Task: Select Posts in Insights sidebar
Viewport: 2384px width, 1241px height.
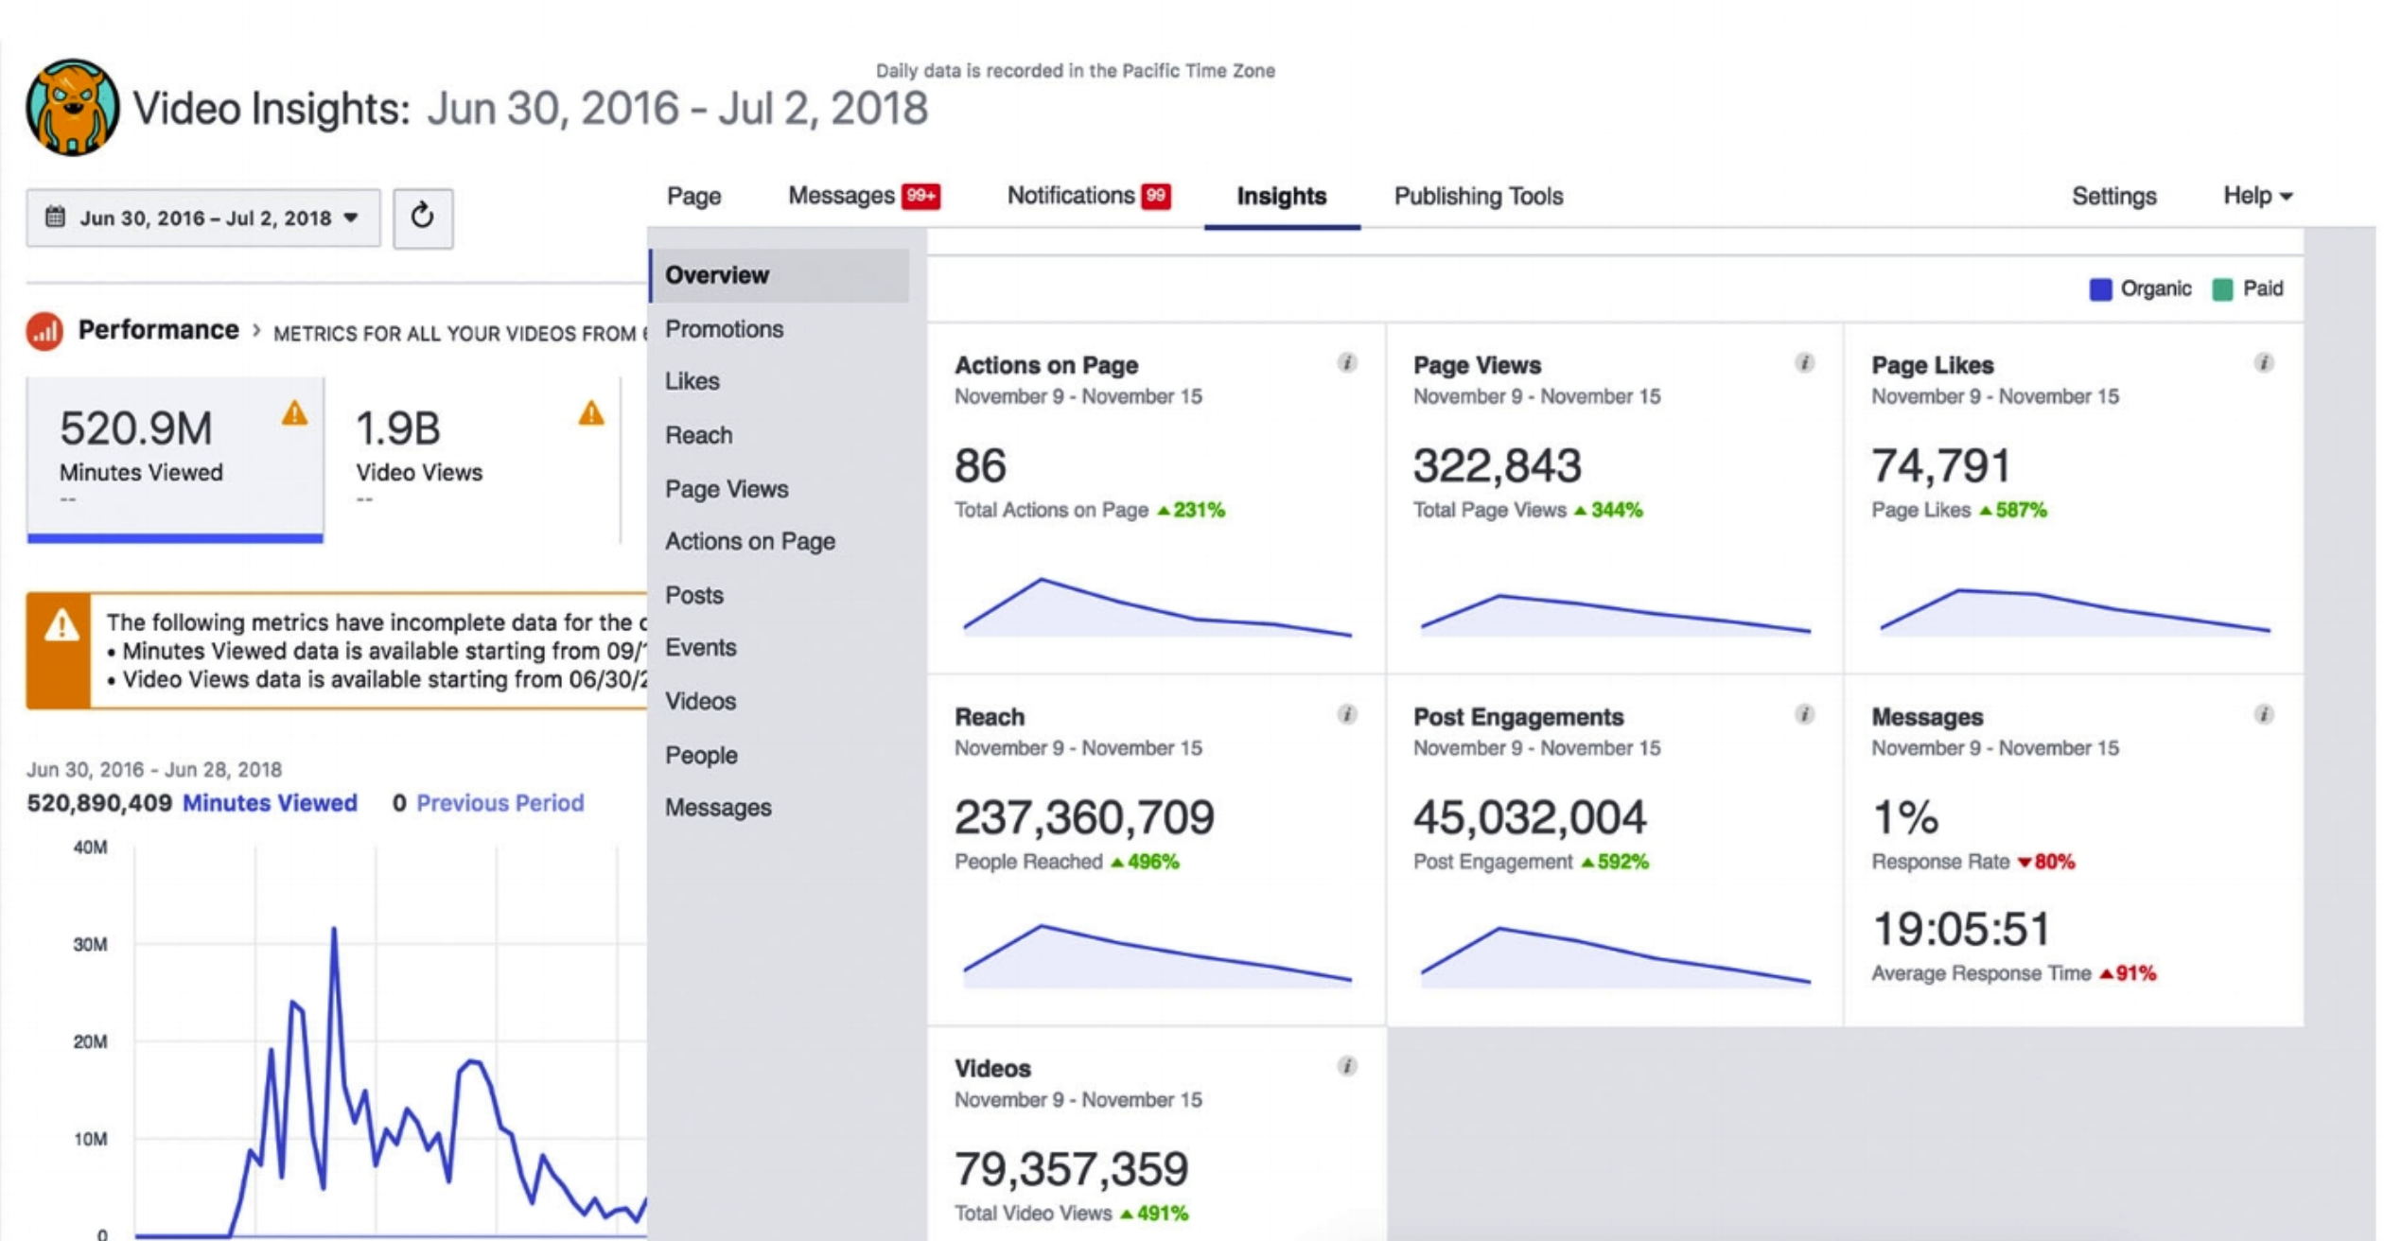Action: coord(693,595)
